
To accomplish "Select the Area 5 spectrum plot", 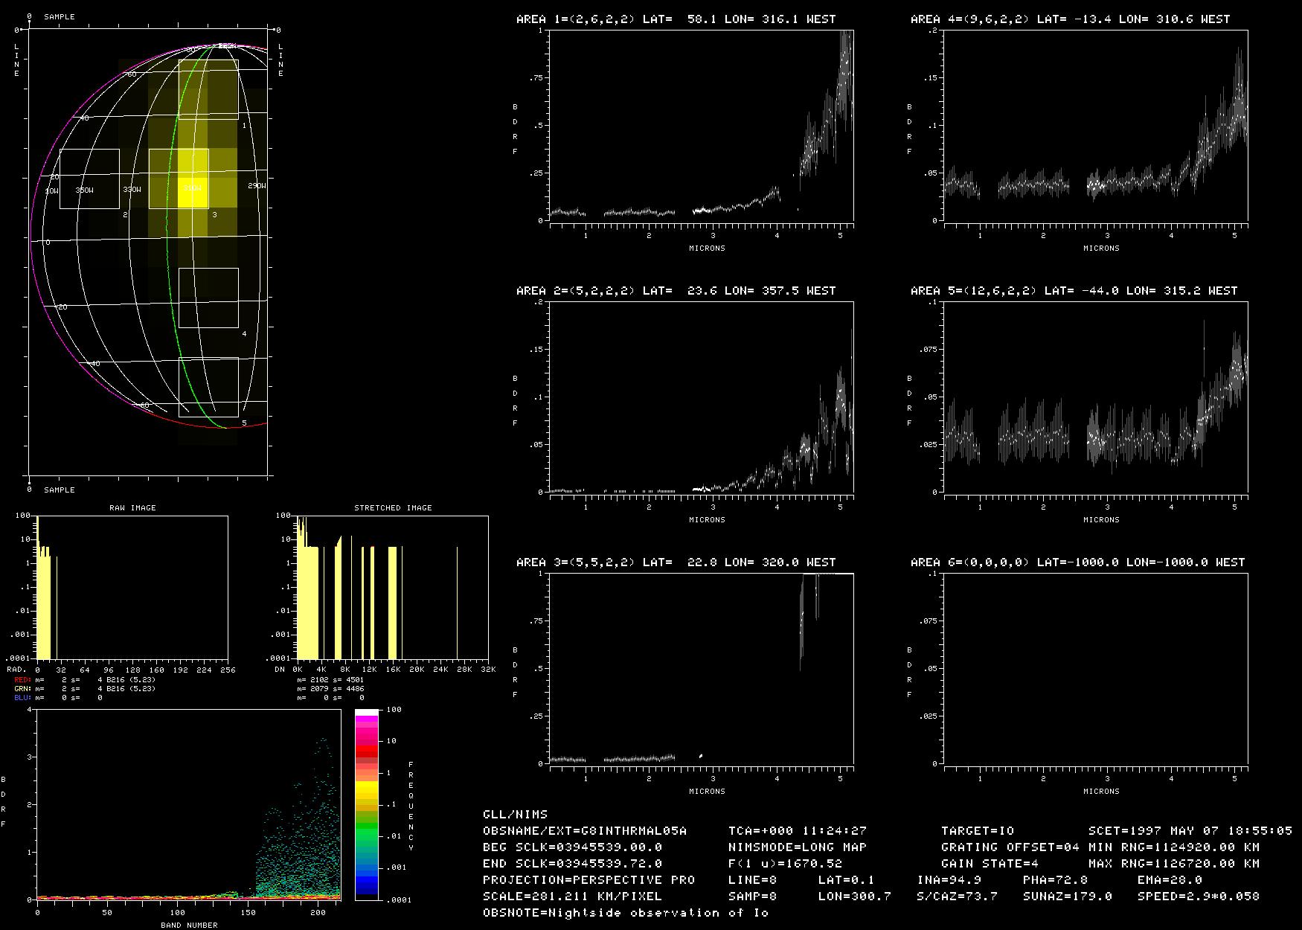I will (1095, 397).
